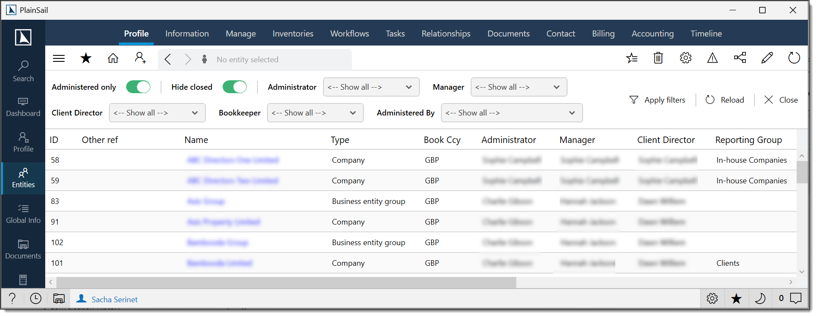Click the documents folder icon in status bar
816x316 pixels.
tap(59, 298)
